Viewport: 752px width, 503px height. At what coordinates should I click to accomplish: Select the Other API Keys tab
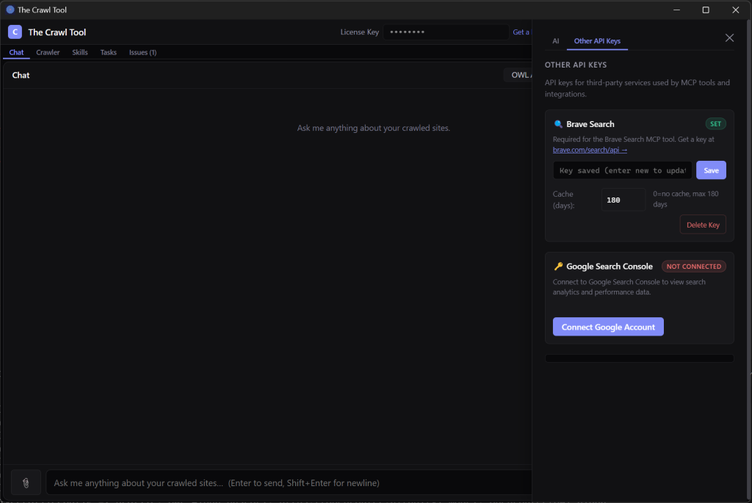[597, 41]
